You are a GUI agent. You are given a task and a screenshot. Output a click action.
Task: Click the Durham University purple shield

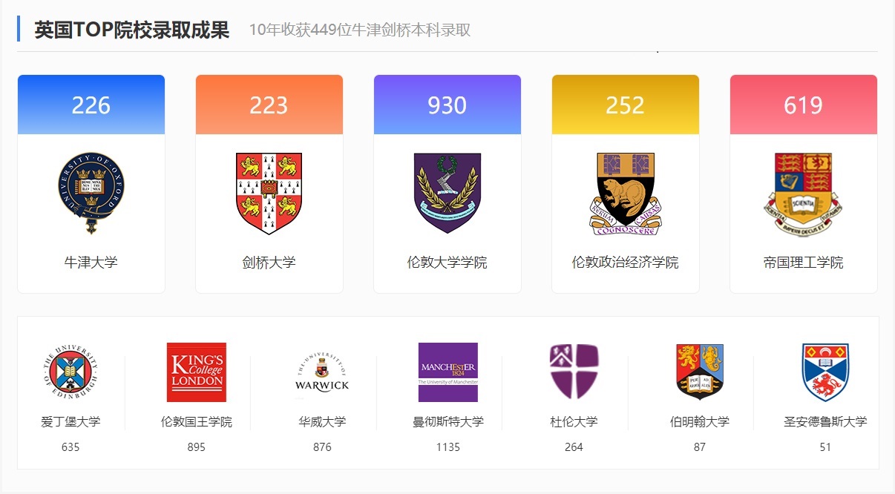click(574, 372)
